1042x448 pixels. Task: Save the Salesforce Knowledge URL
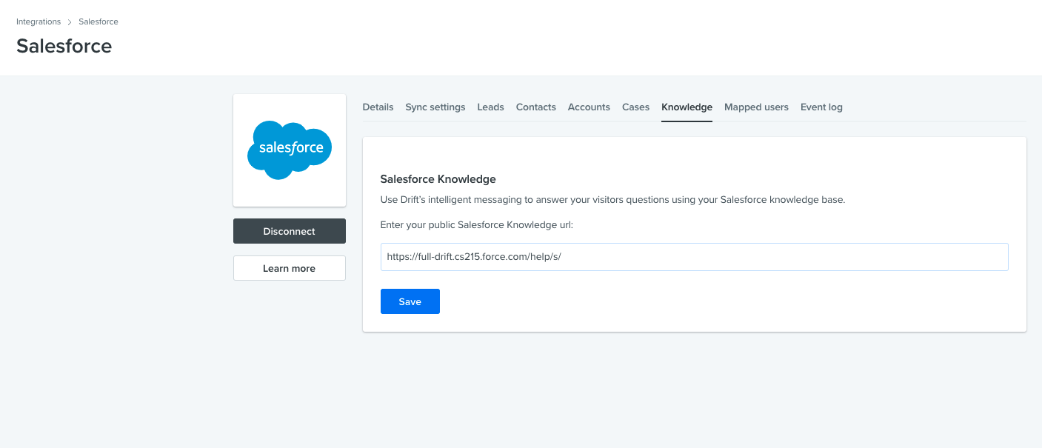[x=410, y=301]
